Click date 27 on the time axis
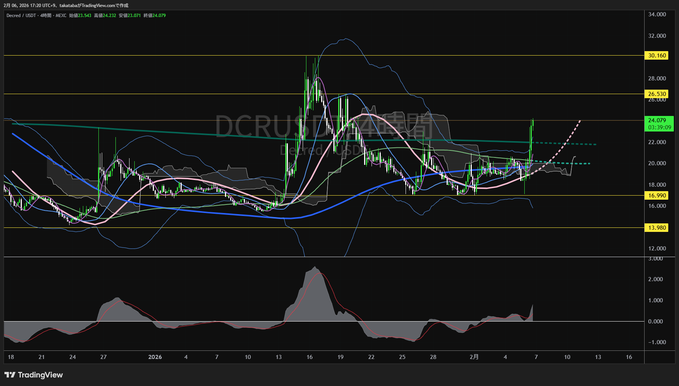The height and width of the screenshot is (386, 679). pyautogui.click(x=103, y=357)
